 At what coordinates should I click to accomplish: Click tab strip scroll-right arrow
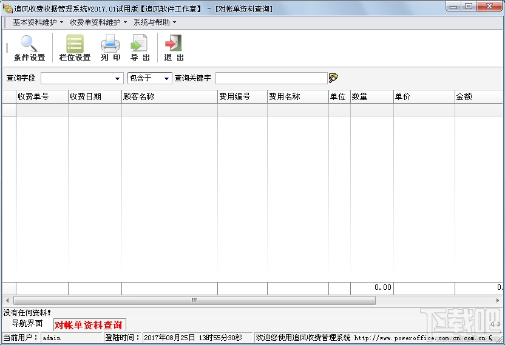500,324
